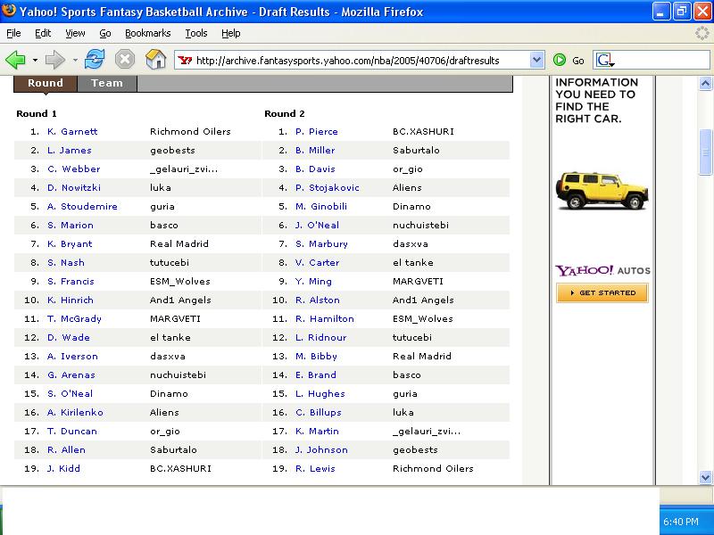714x535 pixels.
Task: Click the Round 2 BC.XASHURI team text
Action: point(423,131)
